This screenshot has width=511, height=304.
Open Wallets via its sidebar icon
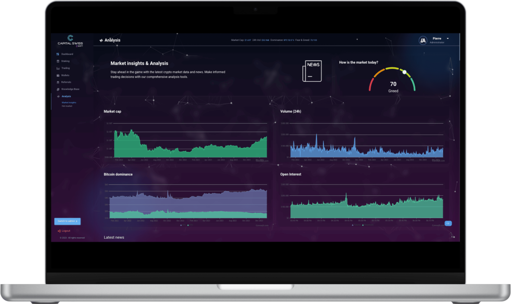click(58, 75)
